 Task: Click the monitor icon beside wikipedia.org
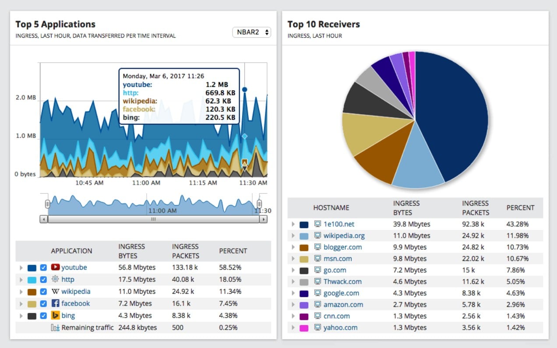tap(317, 236)
